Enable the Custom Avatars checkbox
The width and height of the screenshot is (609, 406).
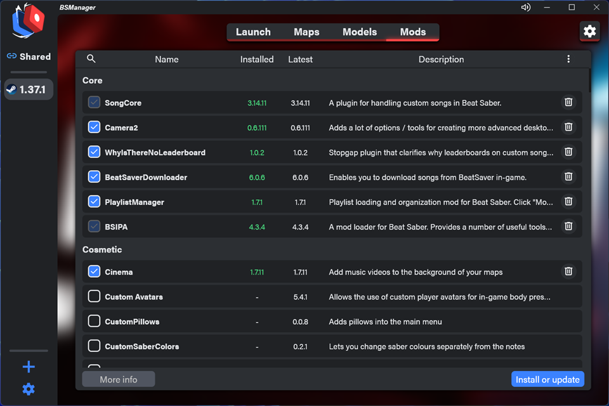94,296
